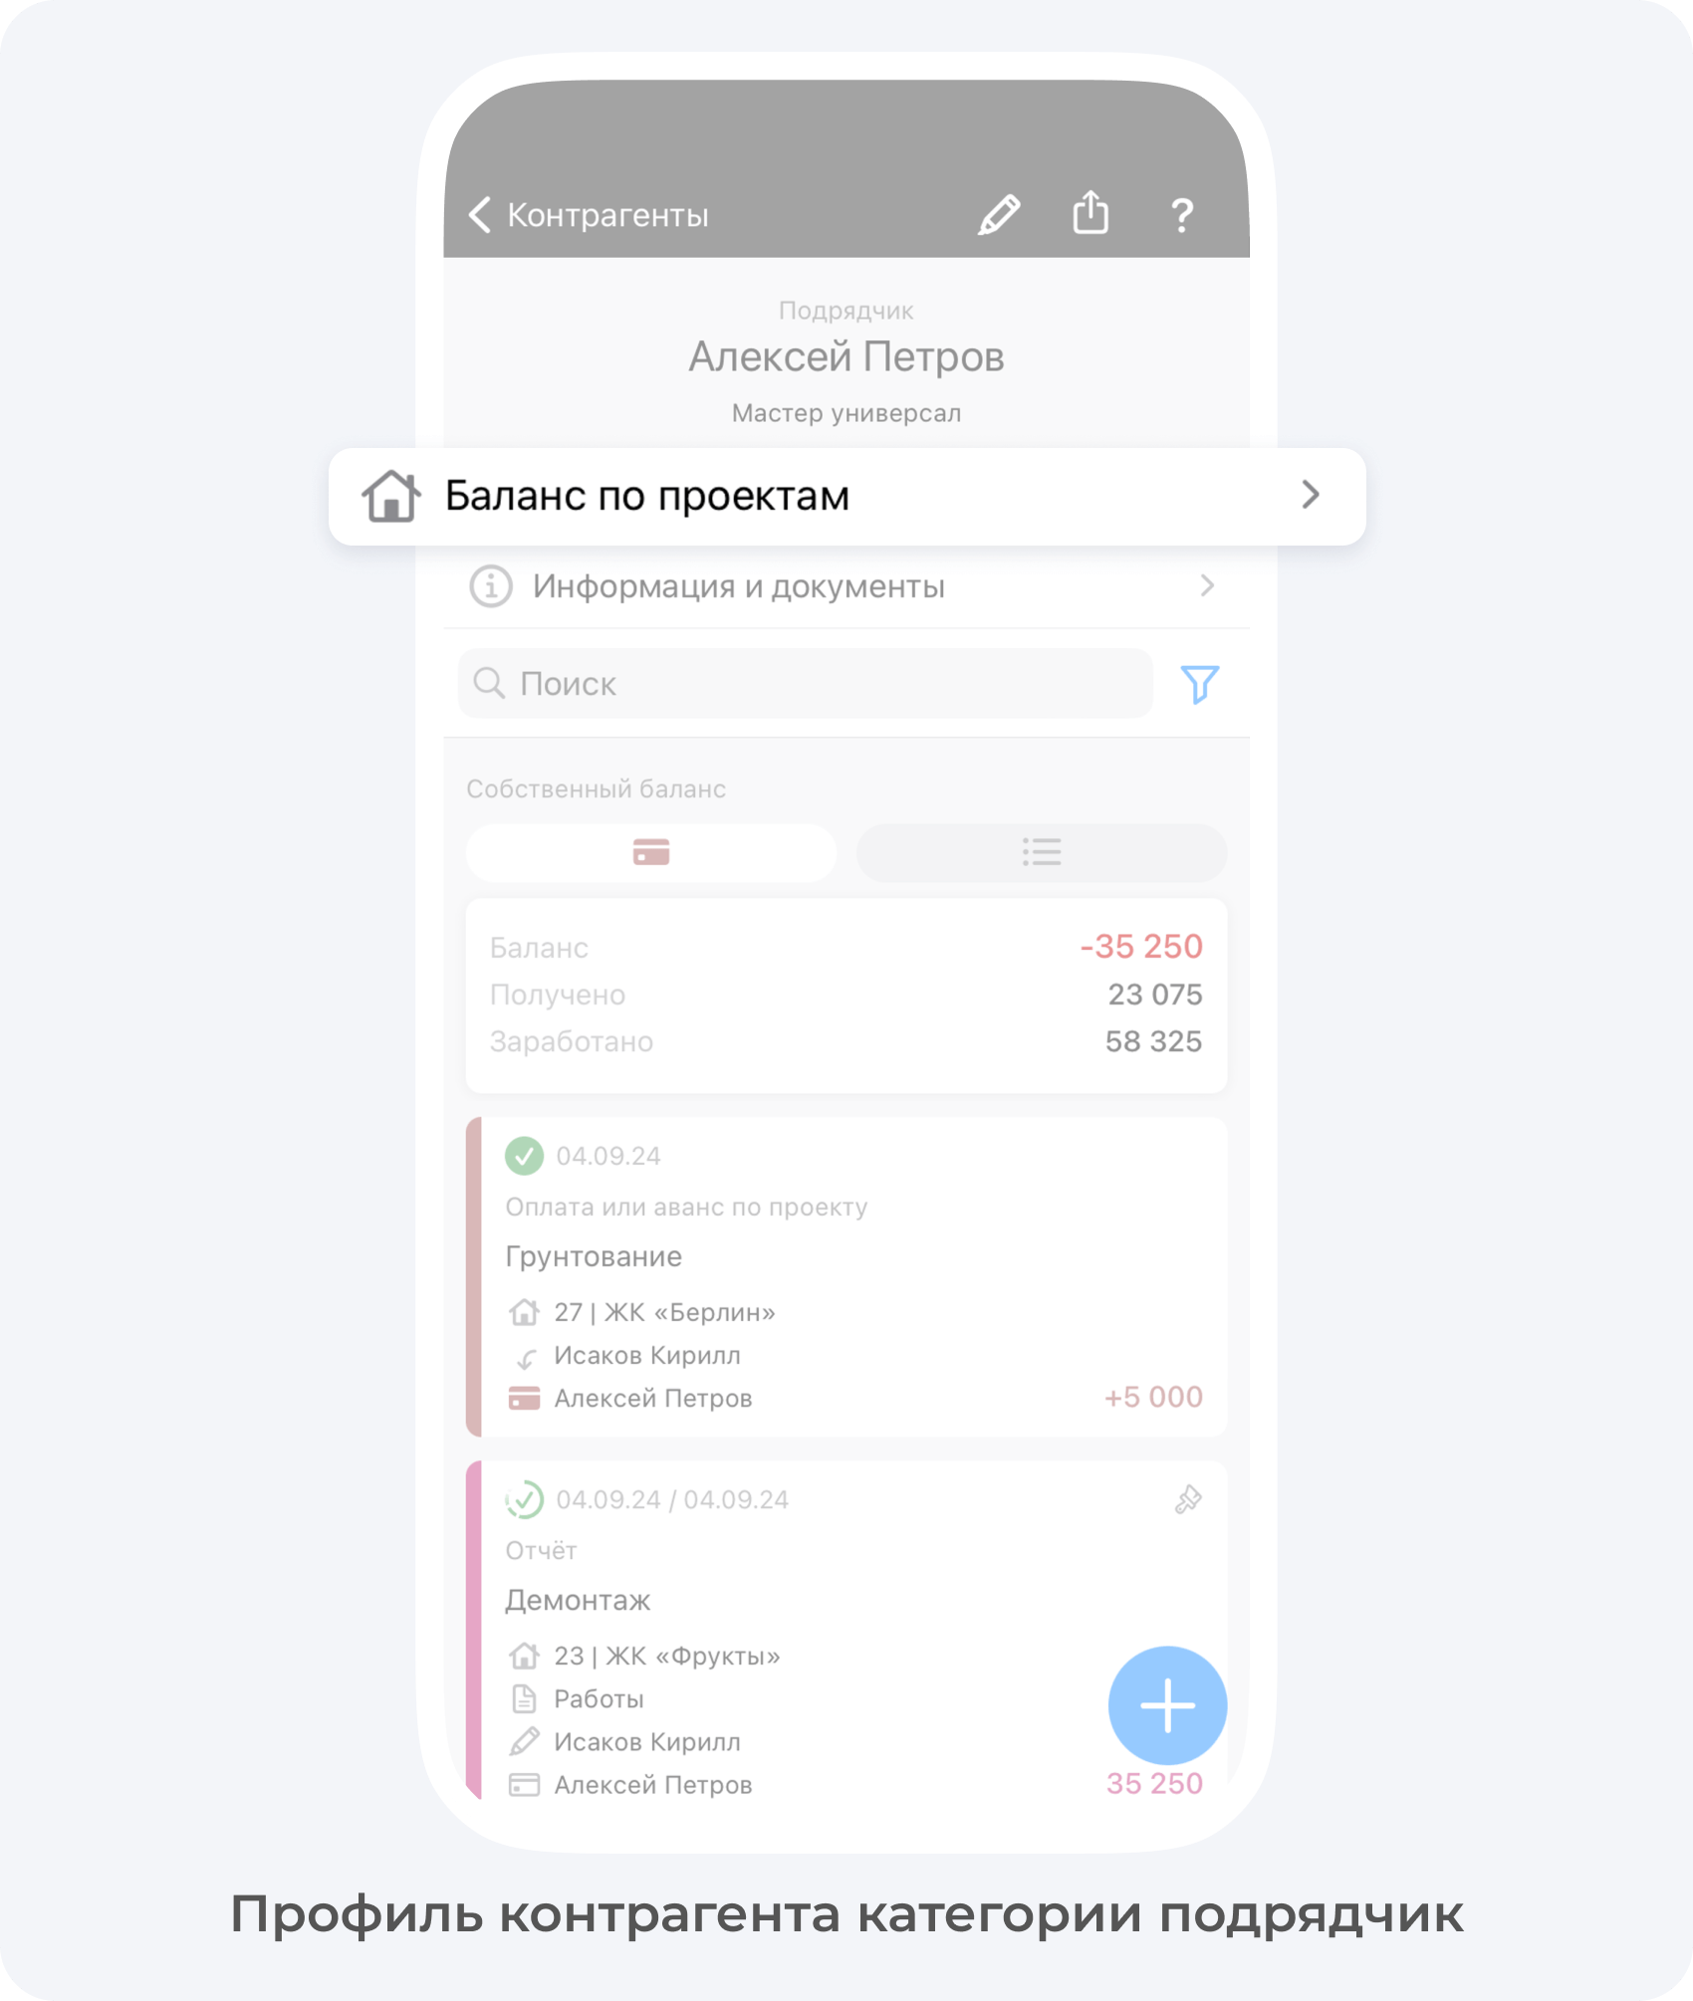The width and height of the screenshot is (1693, 2001).
Task: Expand Информация и документы chevron
Action: click(x=1207, y=585)
